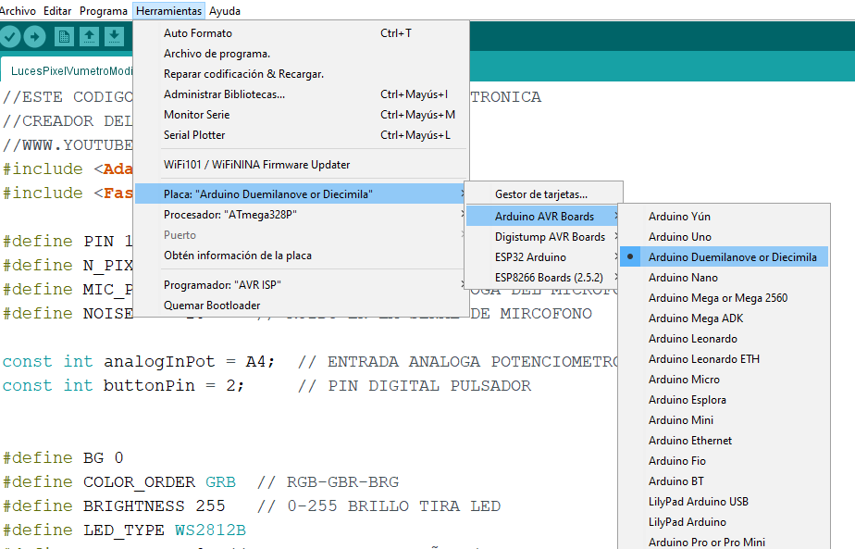Select the Arduino Nano board
Image resolution: width=855 pixels, height=549 pixels.
(725, 278)
